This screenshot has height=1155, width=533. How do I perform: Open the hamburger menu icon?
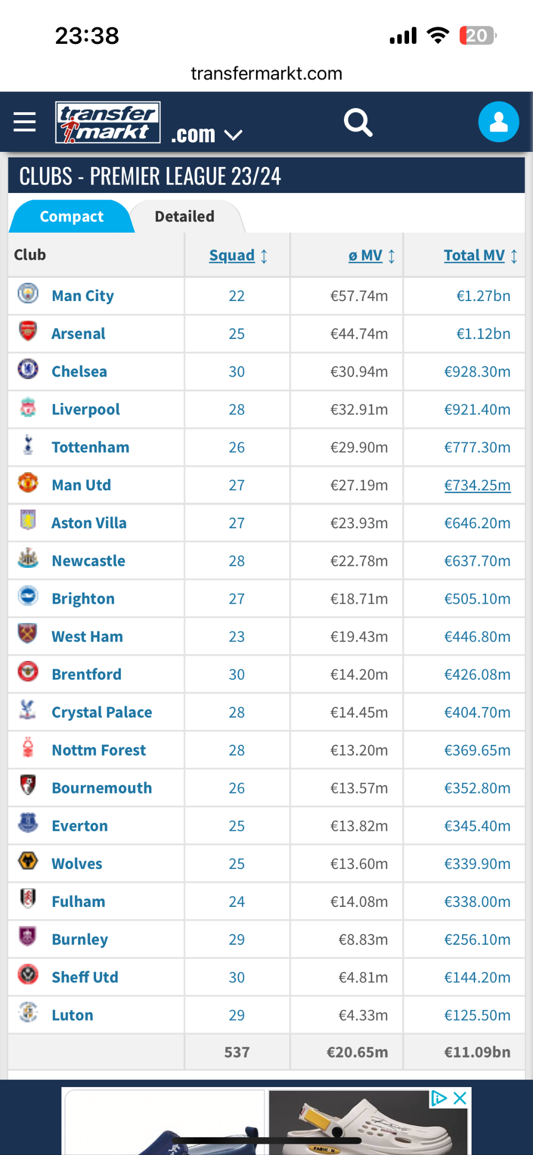25,122
